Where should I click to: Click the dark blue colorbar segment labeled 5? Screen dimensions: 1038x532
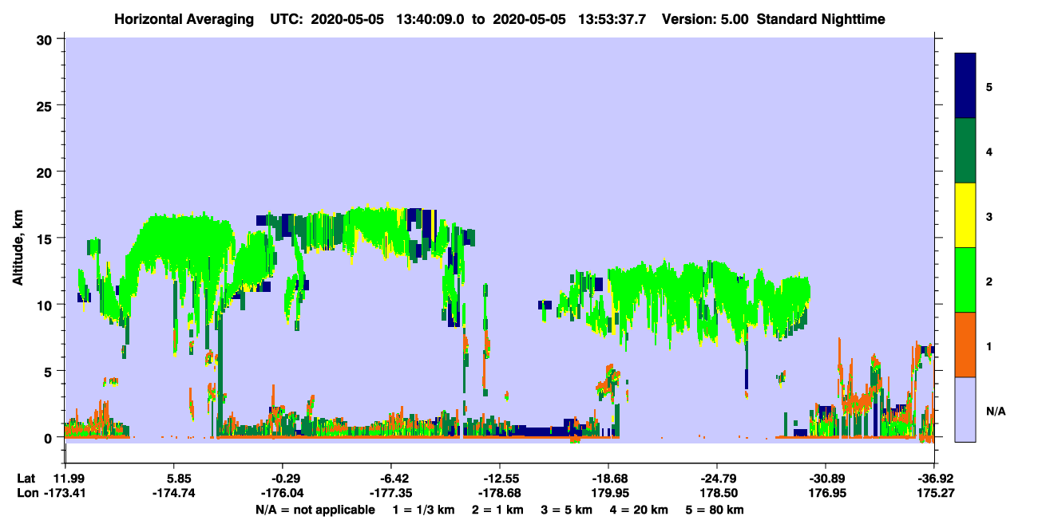click(x=965, y=86)
